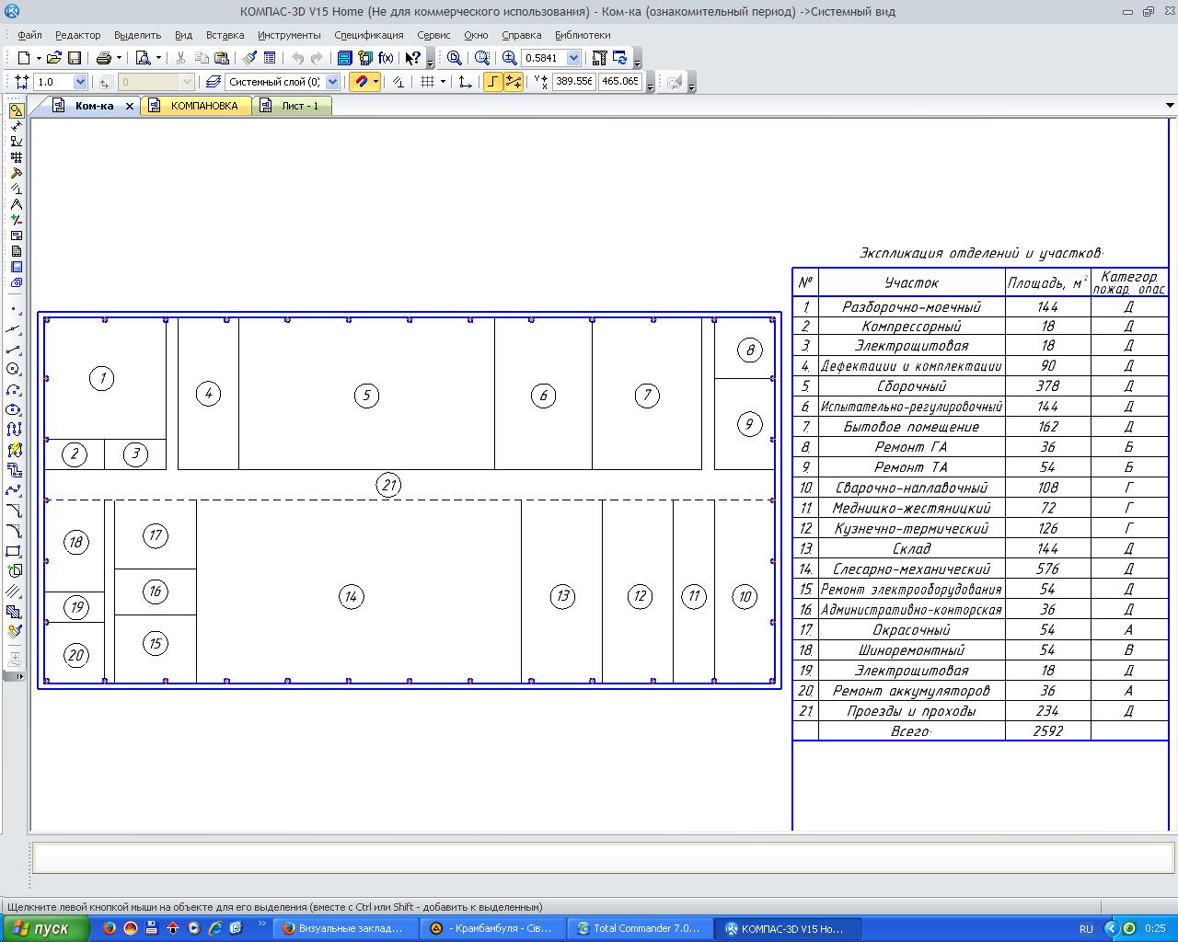
Task: Select the Point drawing tool
Action: (x=14, y=310)
